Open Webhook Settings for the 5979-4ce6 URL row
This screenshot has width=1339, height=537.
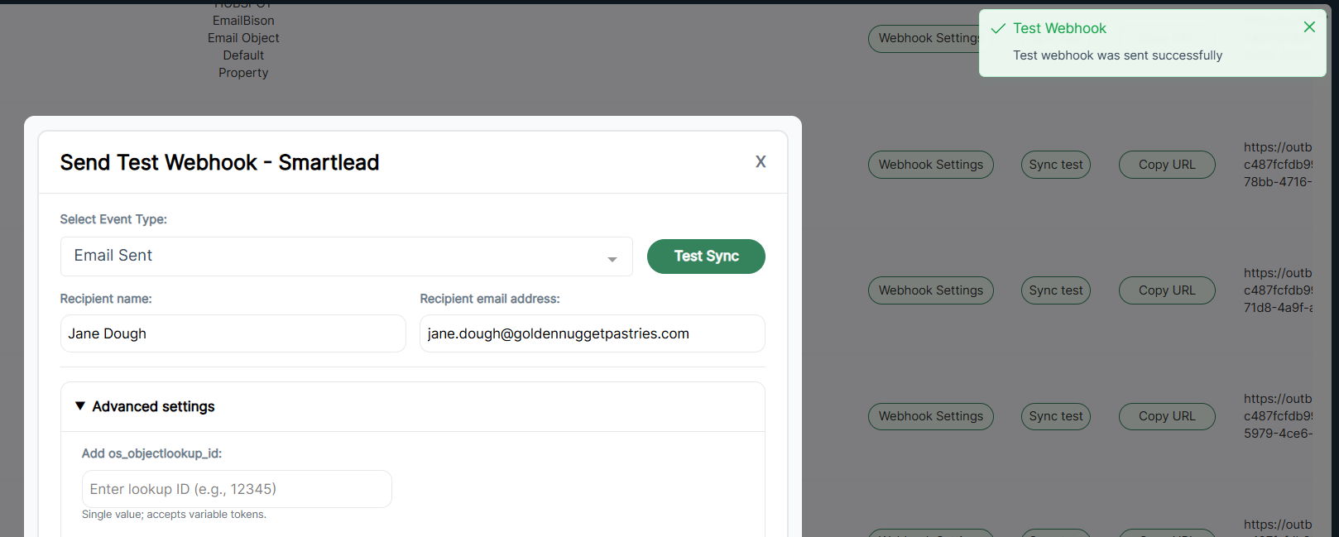(930, 416)
